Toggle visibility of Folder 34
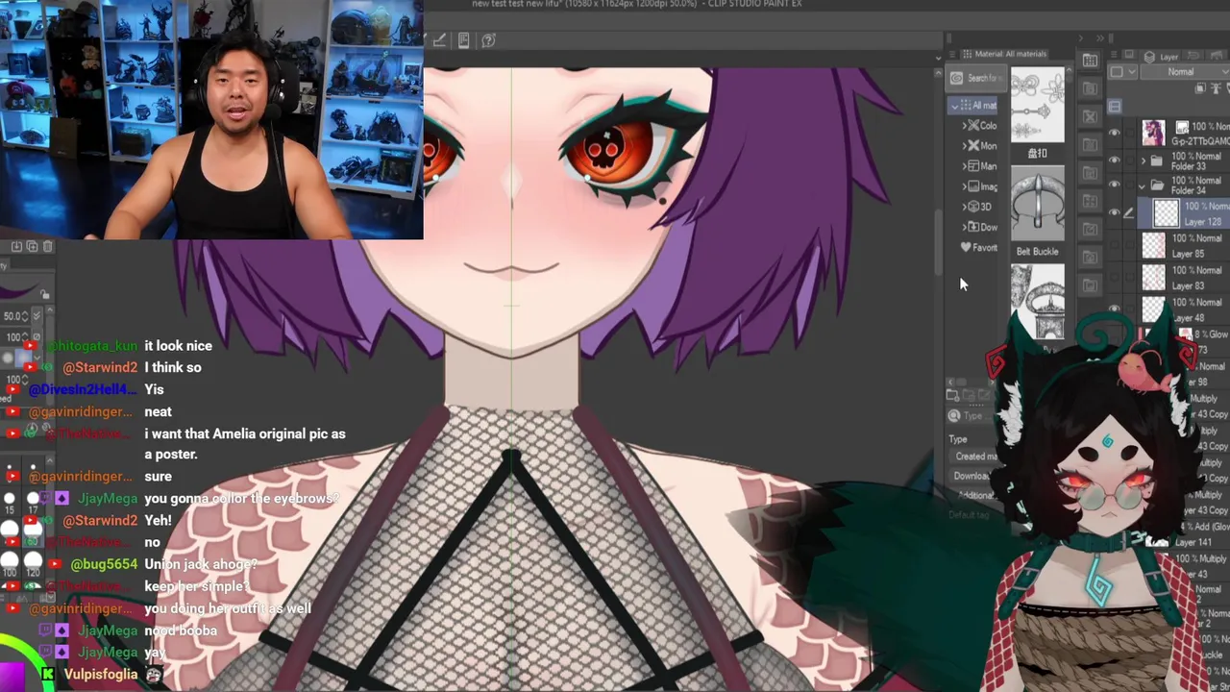The width and height of the screenshot is (1230, 692). (x=1115, y=185)
